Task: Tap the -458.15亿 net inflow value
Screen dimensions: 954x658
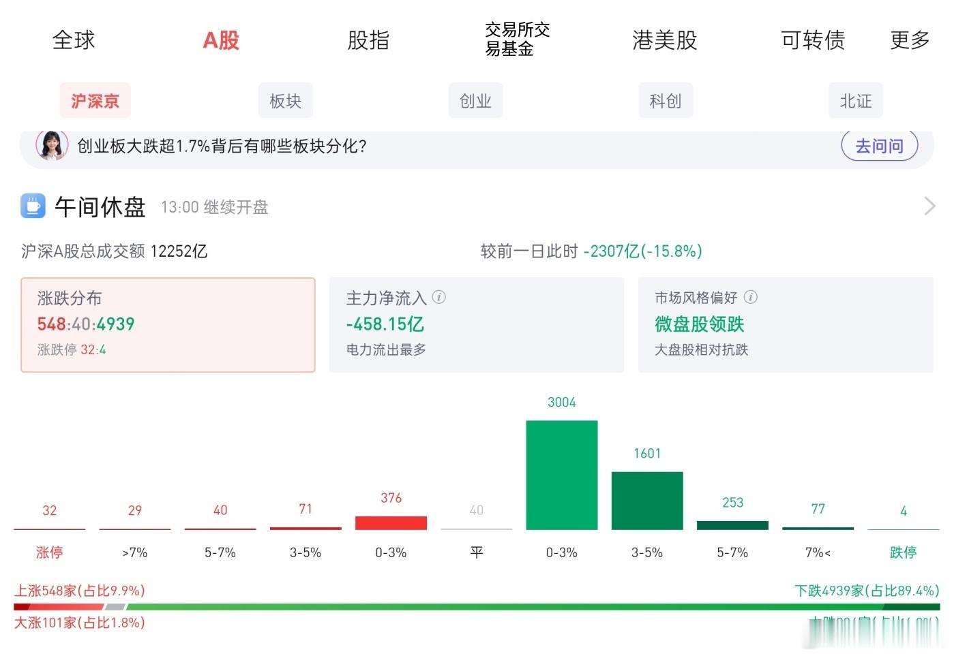Action: (385, 324)
